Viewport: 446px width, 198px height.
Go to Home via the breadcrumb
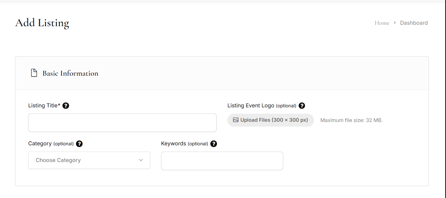(382, 23)
